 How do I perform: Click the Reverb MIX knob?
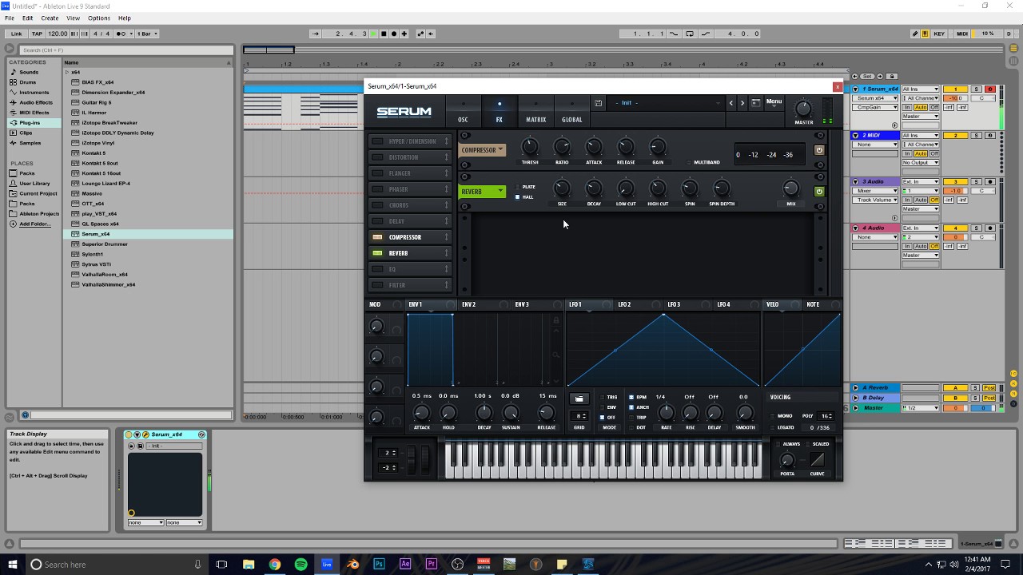(x=790, y=188)
